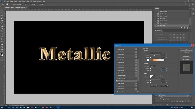This screenshot has width=195, height=109.
Task: Select the Lasso tool
Action: pos(2,15)
